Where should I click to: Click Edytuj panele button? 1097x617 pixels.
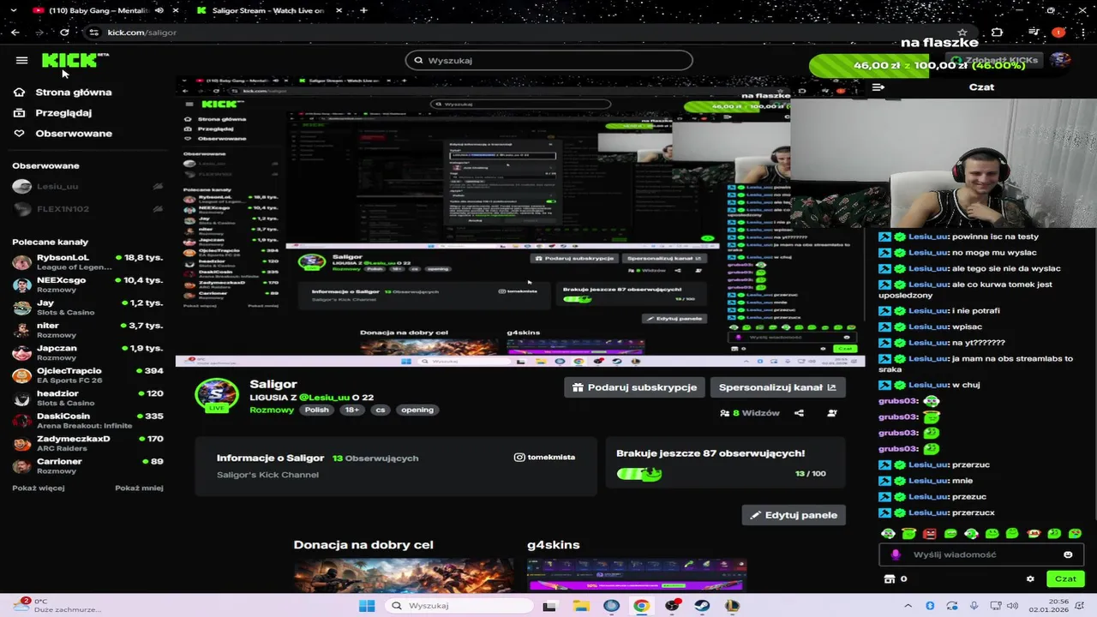coord(794,515)
